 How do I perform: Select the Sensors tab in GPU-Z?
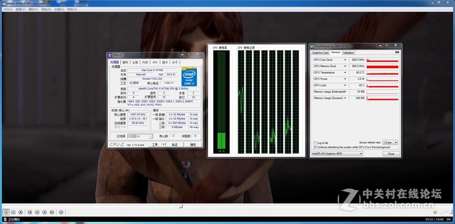(336, 52)
